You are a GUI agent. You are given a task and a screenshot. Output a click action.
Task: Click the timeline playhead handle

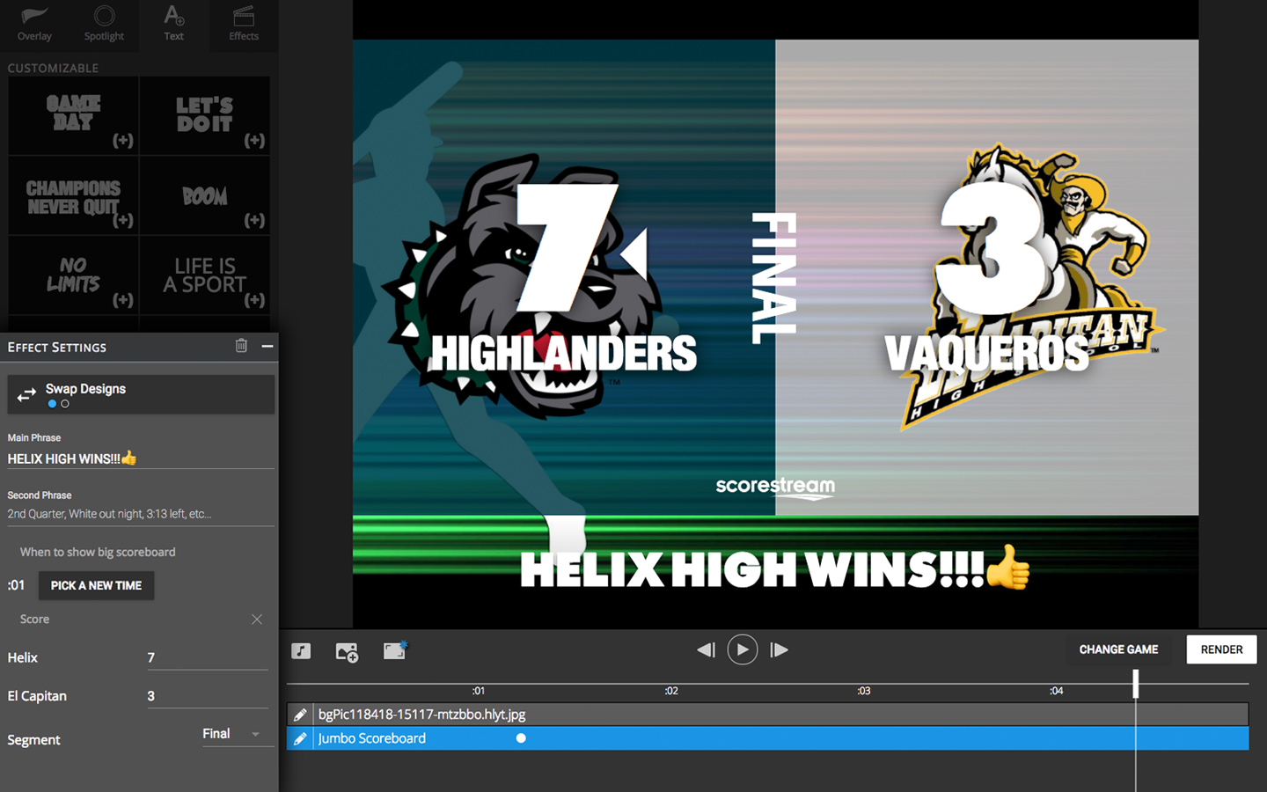click(x=1136, y=684)
